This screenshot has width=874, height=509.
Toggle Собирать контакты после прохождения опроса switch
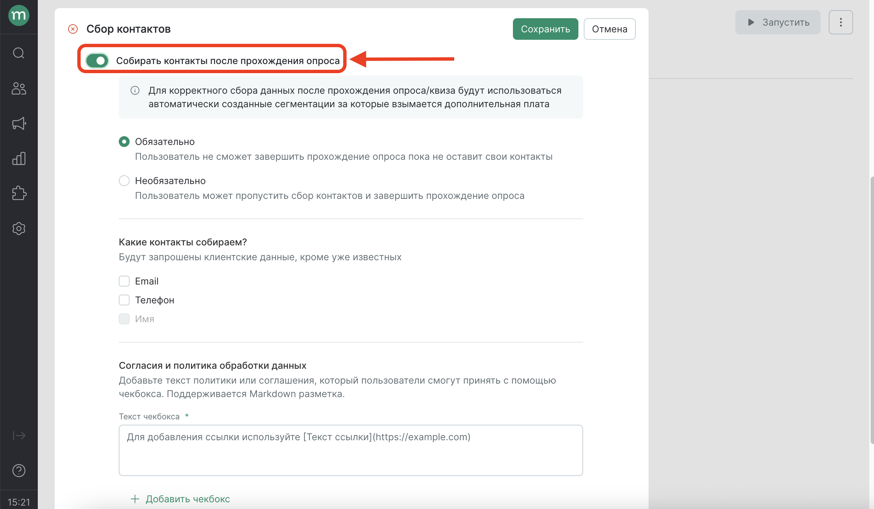tap(97, 61)
